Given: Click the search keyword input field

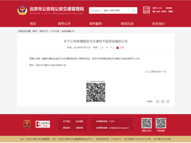Looking at the screenshot, I should pyautogui.click(x=116, y=11).
